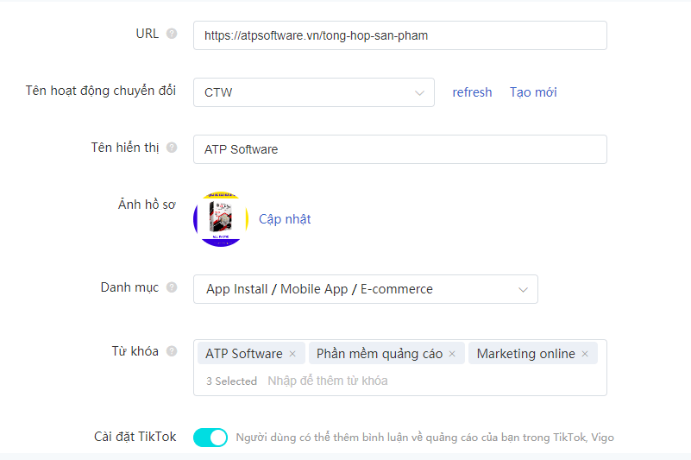691x460 pixels.
Task: Open the URL help tooltip icon
Action: pos(172,34)
